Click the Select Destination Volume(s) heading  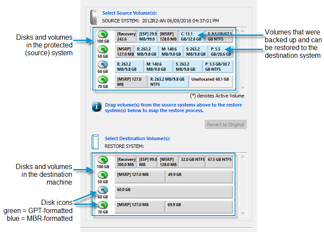(138, 138)
